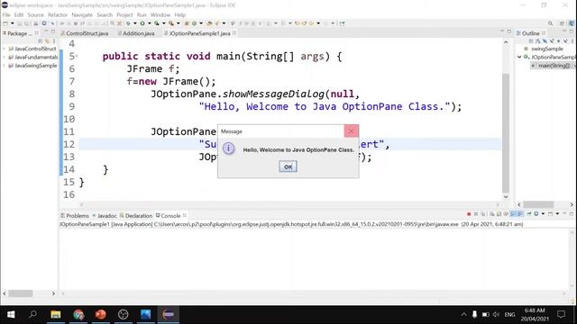Open the File menu

[6, 15]
